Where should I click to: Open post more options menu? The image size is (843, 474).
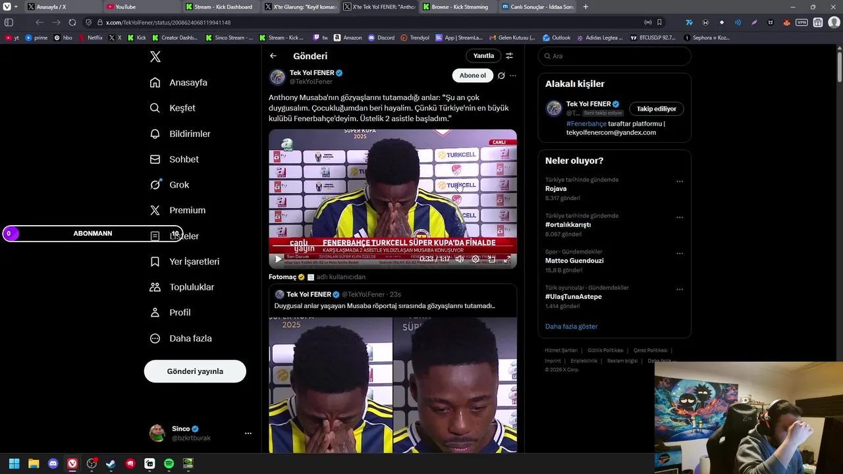point(513,76)
